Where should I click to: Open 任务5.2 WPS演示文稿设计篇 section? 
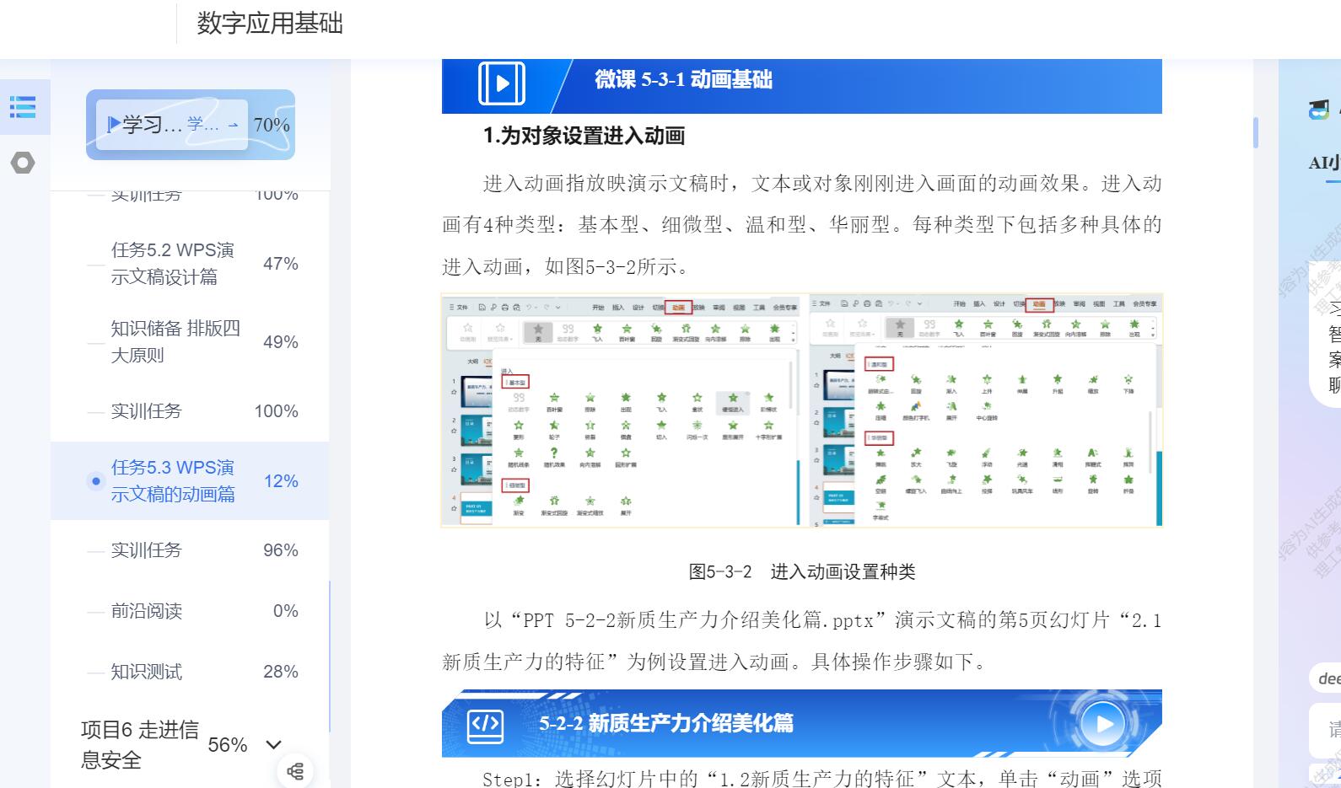(x=173, y=263)
